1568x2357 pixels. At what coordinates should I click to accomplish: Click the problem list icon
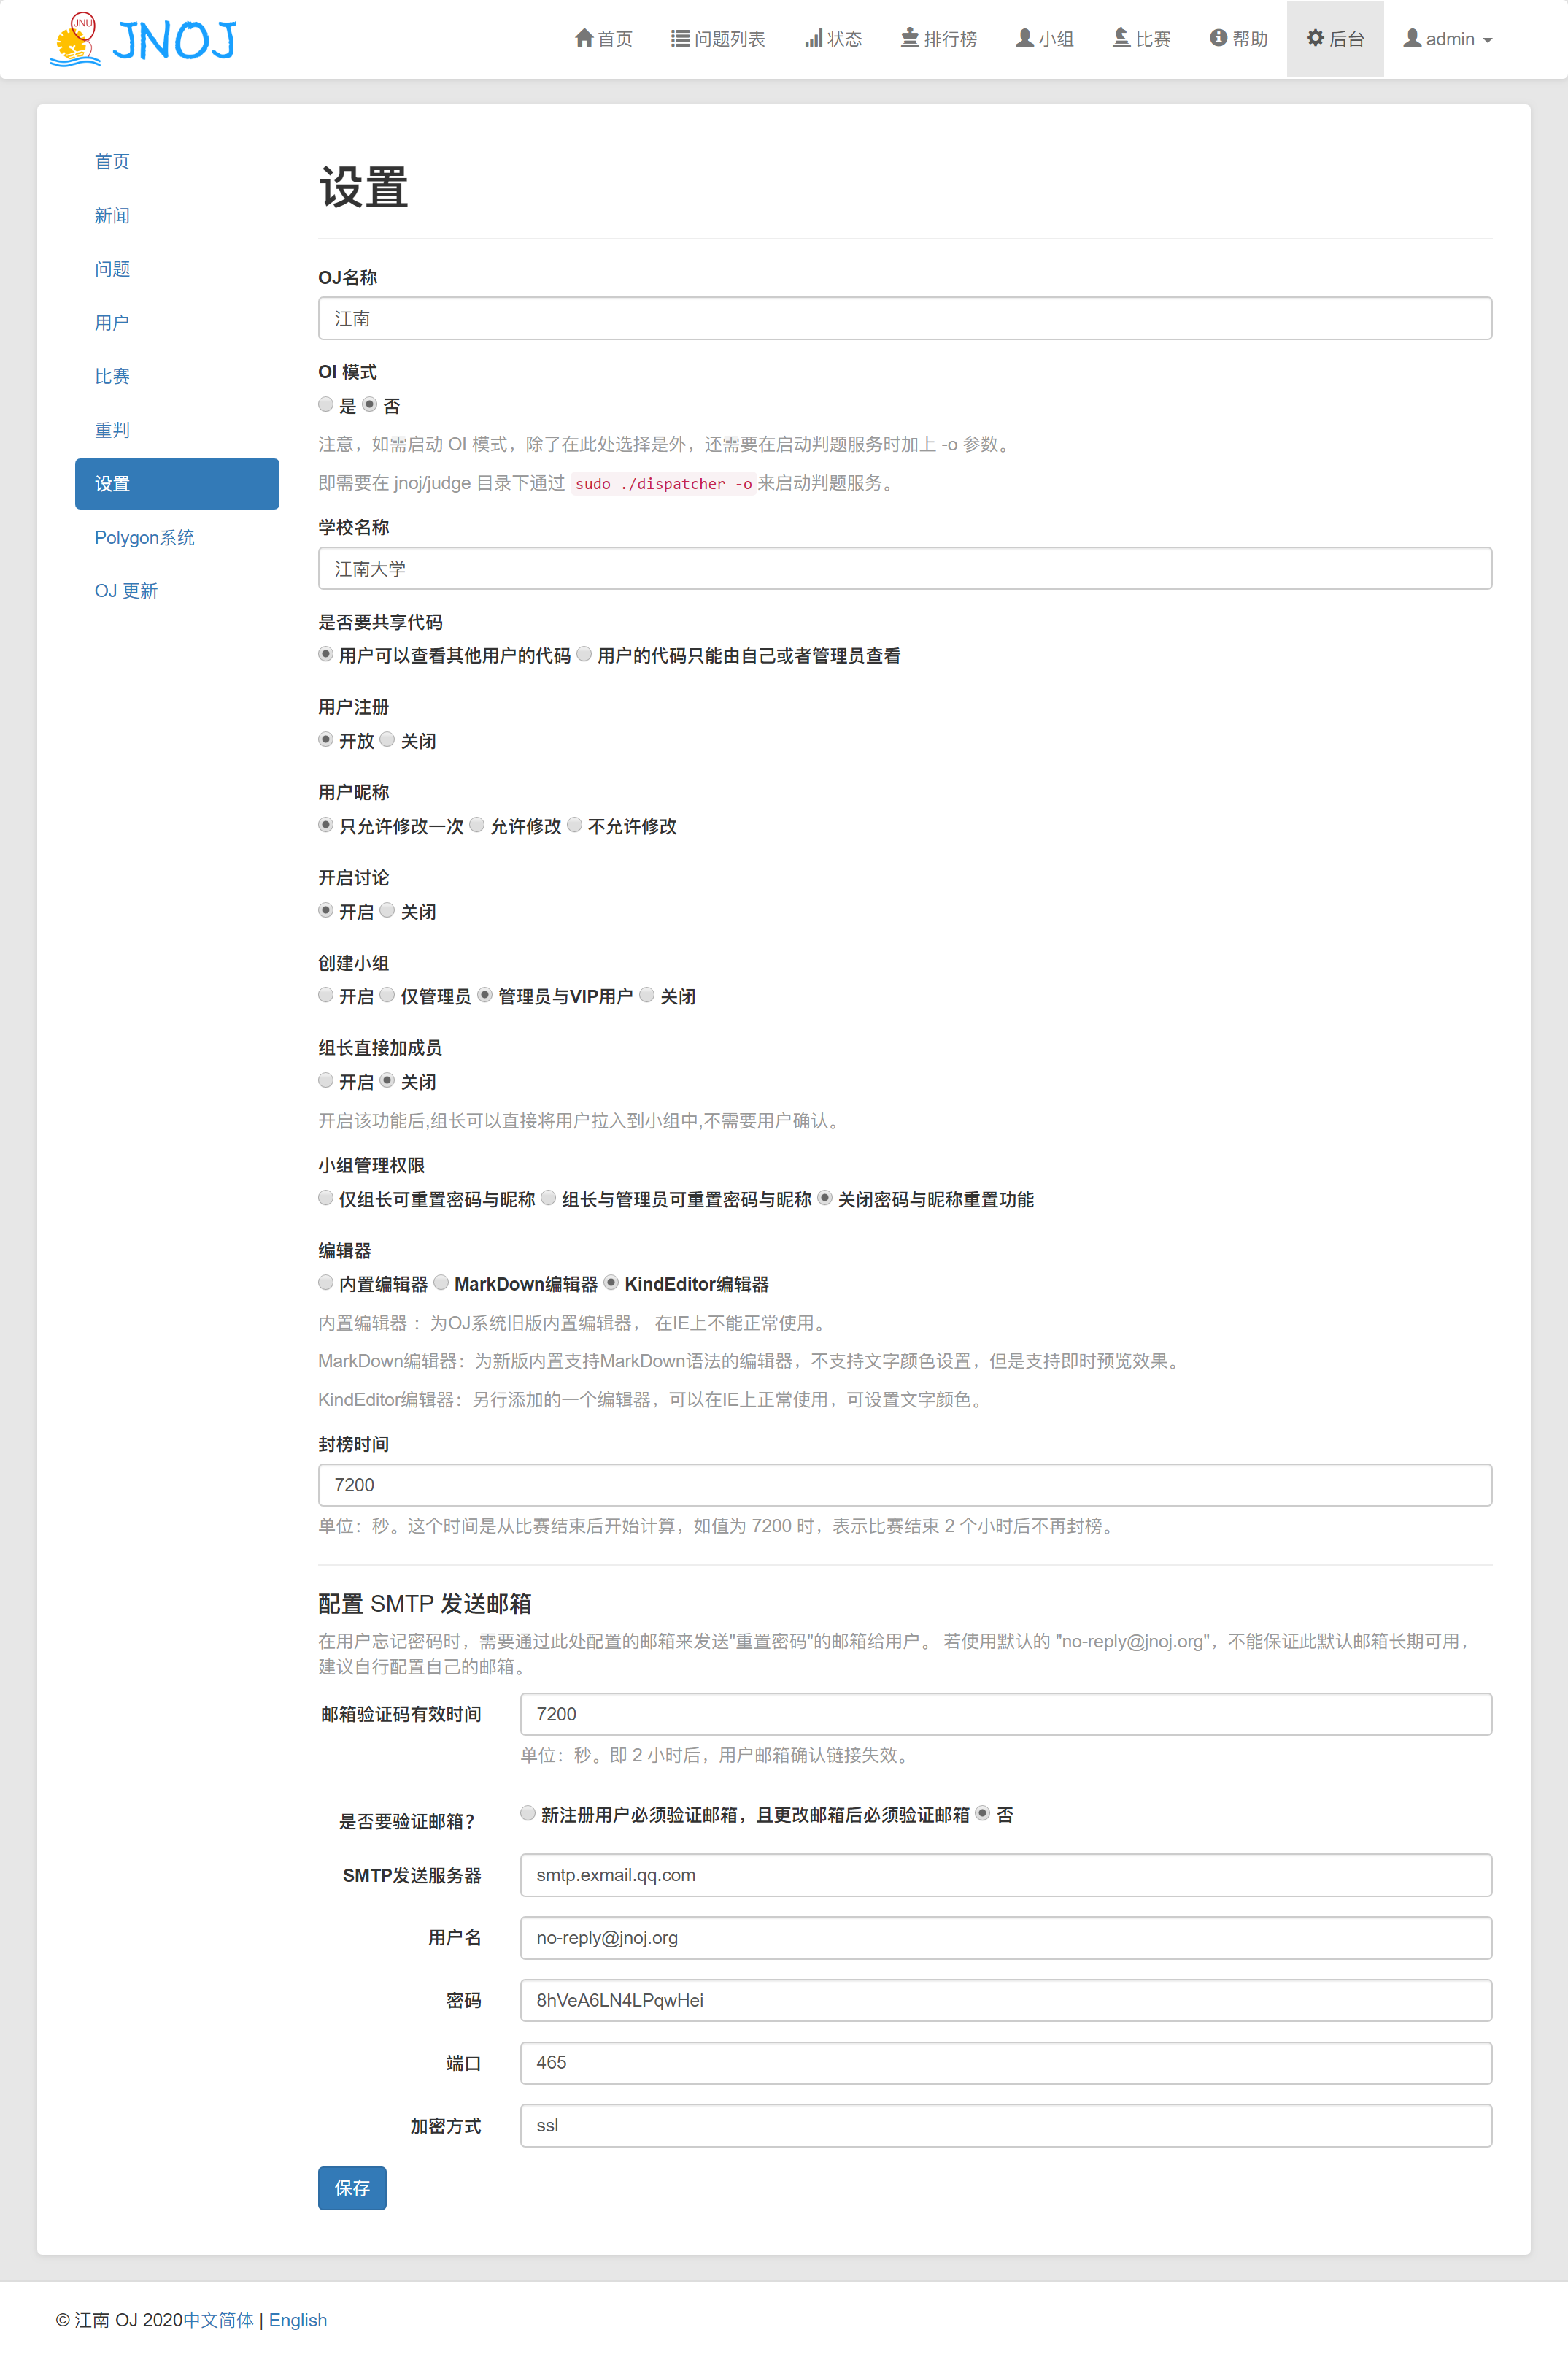(680, 38)
